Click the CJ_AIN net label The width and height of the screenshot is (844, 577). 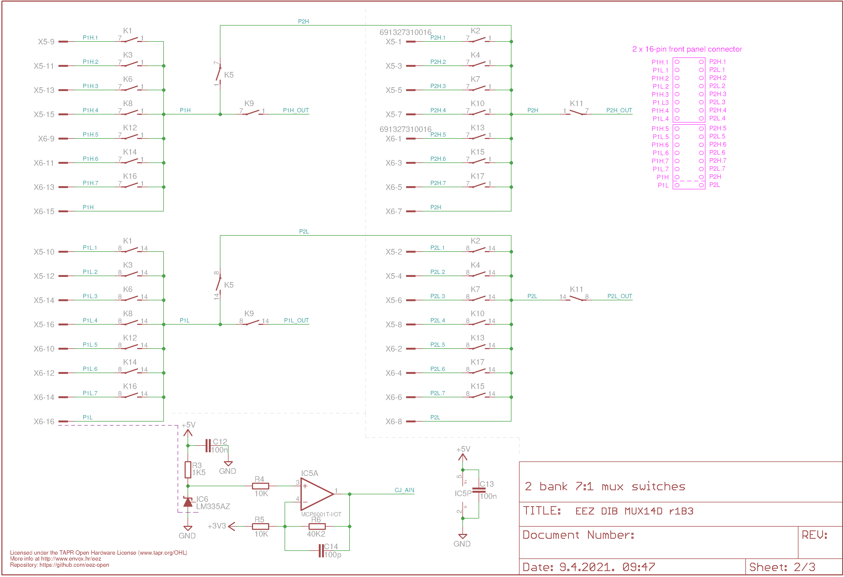[404, 490]
